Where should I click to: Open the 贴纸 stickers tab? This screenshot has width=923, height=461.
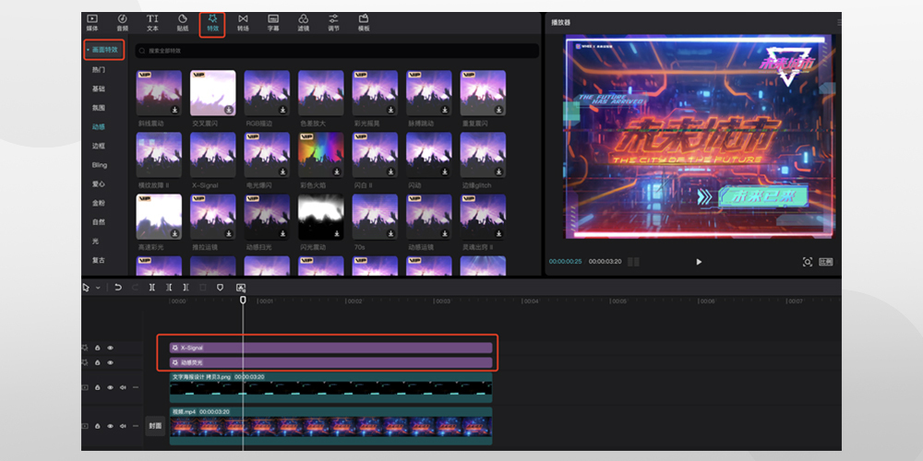(x=183, y=23)
